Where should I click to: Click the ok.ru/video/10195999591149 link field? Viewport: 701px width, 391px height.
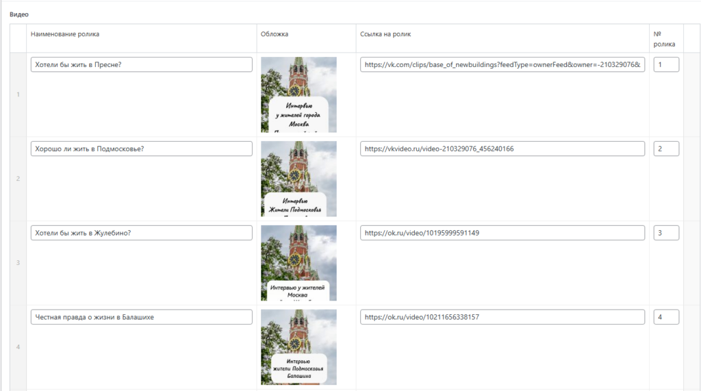(502, 233)
